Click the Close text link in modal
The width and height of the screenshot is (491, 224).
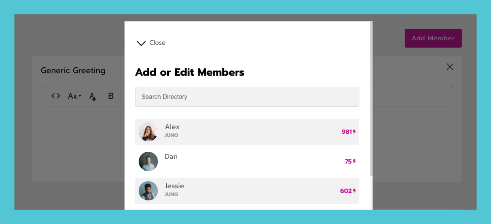pyautogui.click(x=157, y=43)
